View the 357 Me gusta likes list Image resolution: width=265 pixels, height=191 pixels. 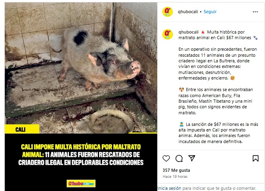tap(176, 170)
